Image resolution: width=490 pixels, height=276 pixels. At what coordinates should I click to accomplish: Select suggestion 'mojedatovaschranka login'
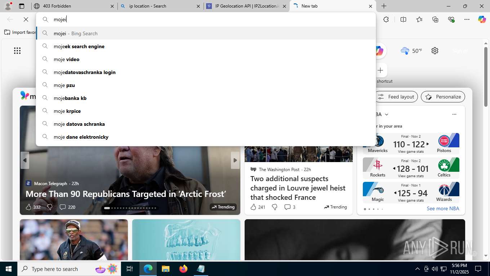206,72
